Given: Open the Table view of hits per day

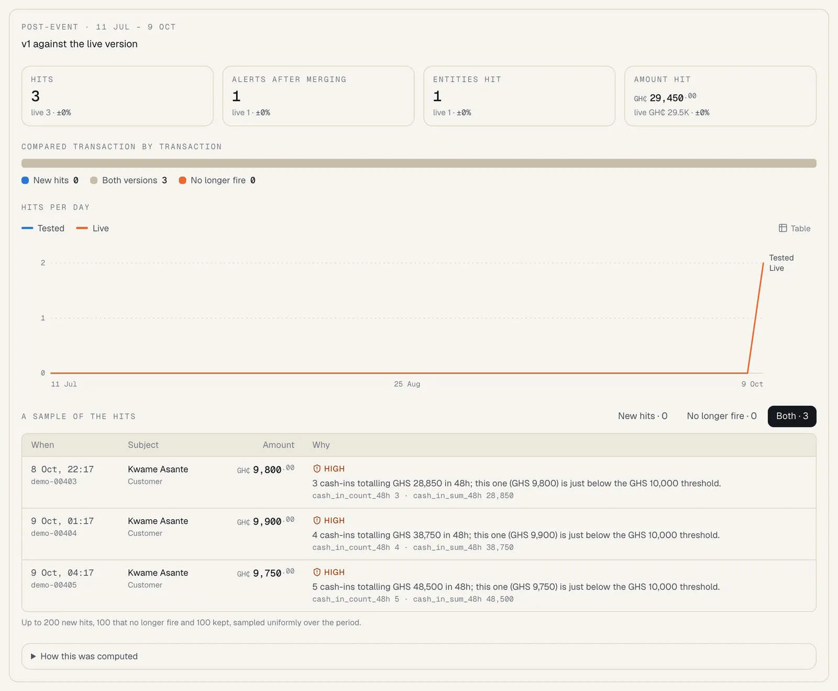Looking at the screenshot, I should tap(795, 228).
